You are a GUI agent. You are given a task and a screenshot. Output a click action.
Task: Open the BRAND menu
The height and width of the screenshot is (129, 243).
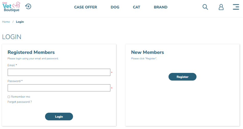pyautogui.click(x=160, y=7)
